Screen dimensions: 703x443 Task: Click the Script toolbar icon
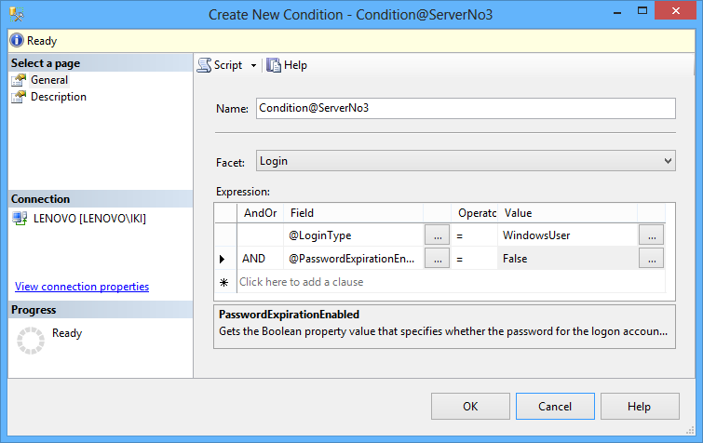pos(204,65)
